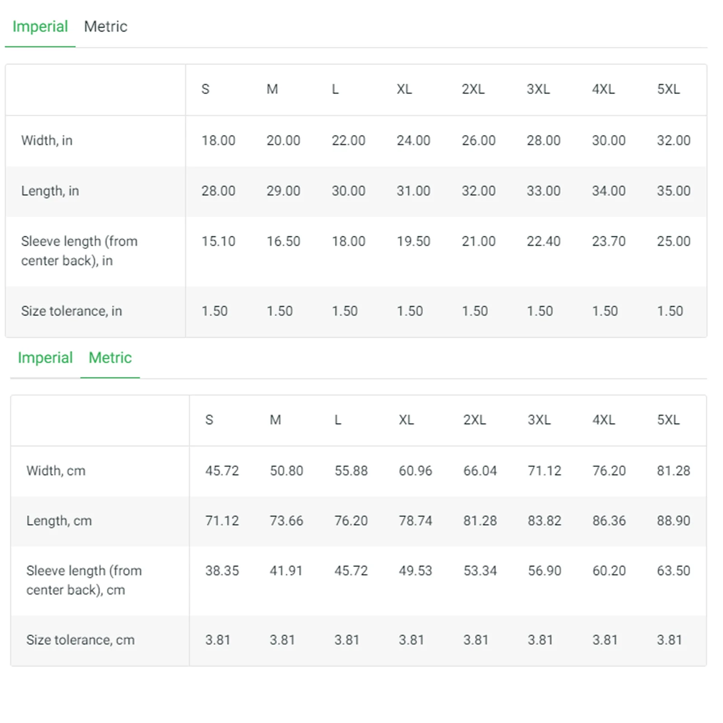Screen dimensions: 723x723
Task: Select the 'Length, in' row label
Action: coord(50,191)
